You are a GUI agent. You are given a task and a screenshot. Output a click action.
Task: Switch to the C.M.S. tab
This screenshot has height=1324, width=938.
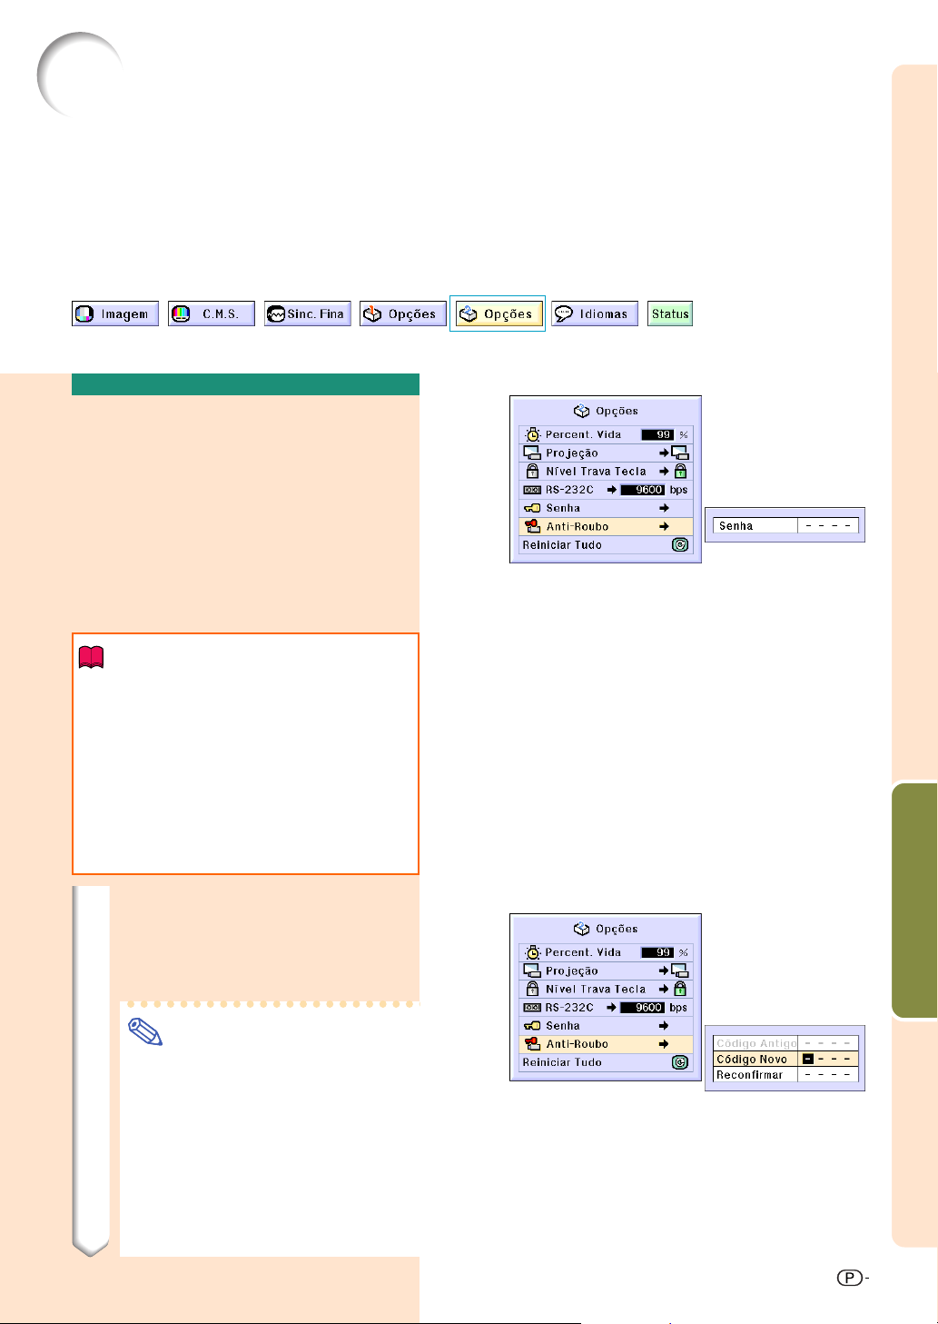[x=211, y=314]
